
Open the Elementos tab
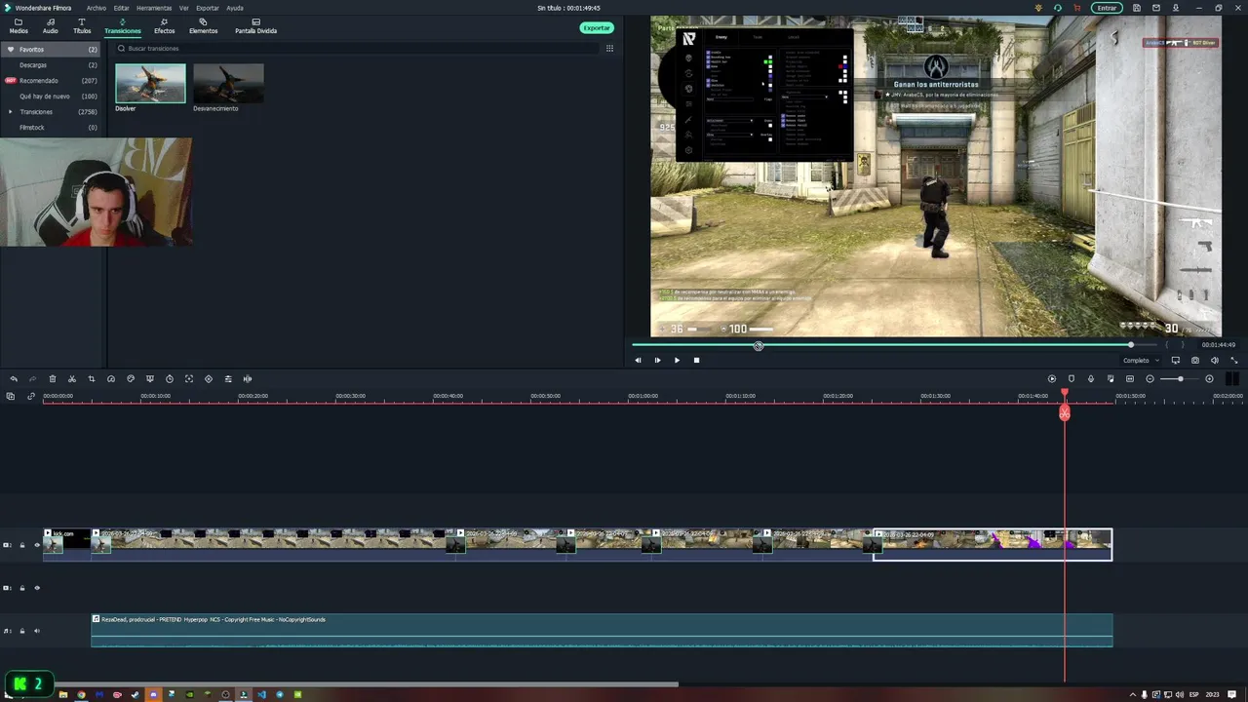203,26
